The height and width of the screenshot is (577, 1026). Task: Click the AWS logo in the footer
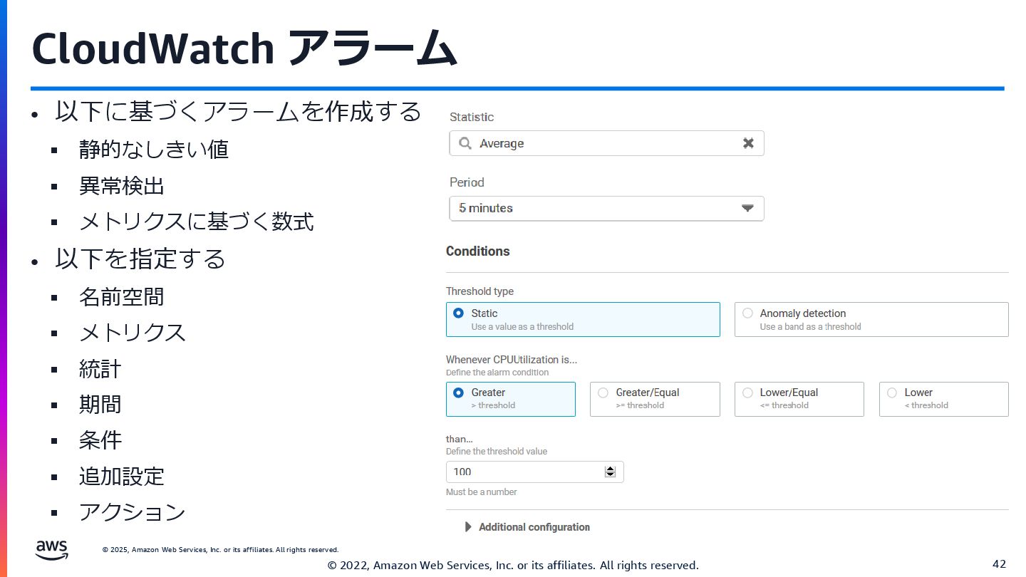tap(52, 549)
